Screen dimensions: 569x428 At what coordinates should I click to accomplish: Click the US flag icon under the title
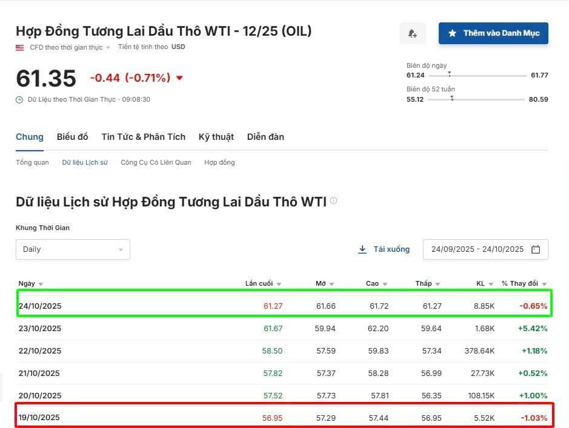tap(19, 47)
